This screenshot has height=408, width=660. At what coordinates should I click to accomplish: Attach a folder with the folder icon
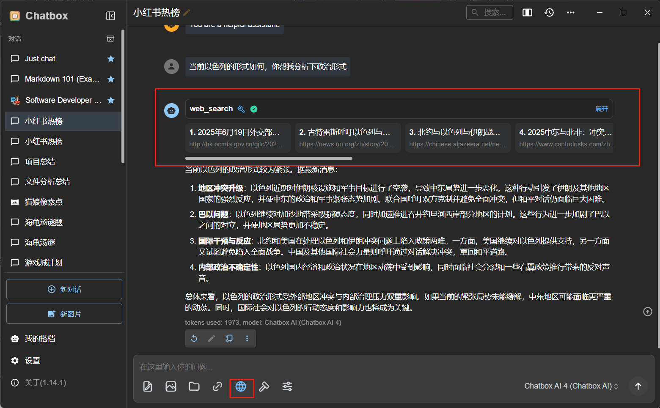click(x=194, y=386)
